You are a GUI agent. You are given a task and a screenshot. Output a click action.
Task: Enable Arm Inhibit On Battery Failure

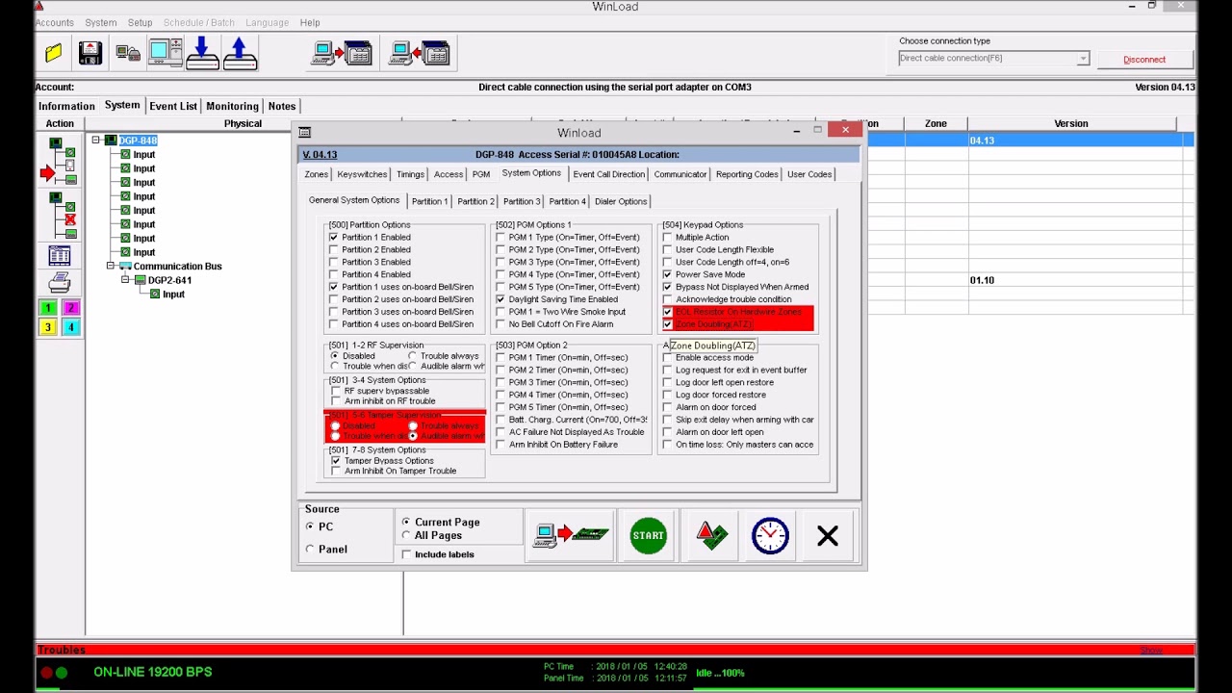coord(500,445)
